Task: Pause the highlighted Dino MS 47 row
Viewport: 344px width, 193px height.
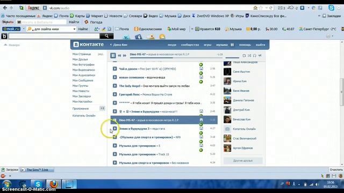Action: click(114, 120)
